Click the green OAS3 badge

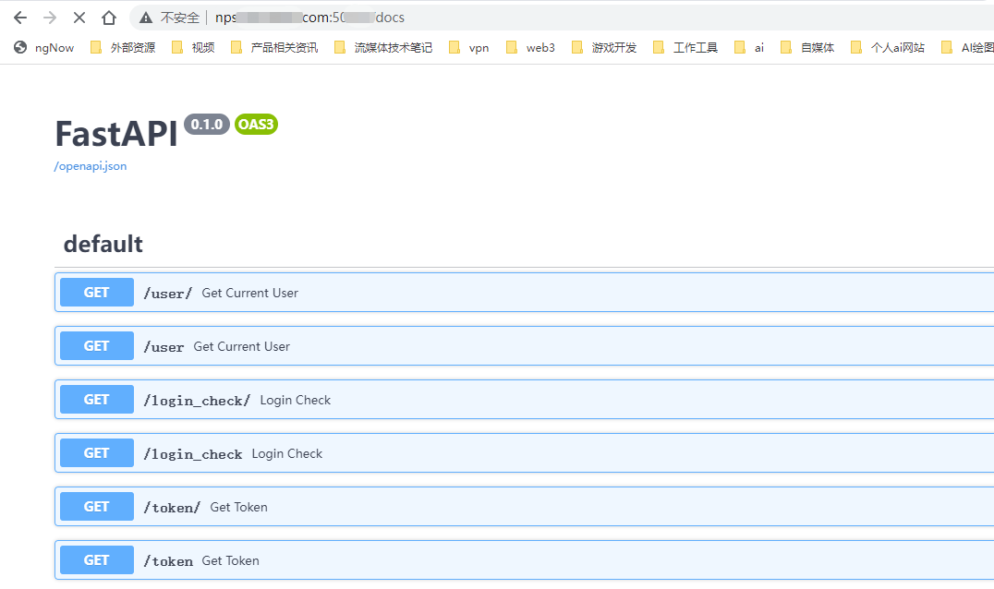[x=255, y=124]
